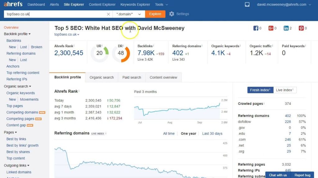Open Movements under Organic keywords
318x178 pixels.
pyautogui.click(x=29, y=100)
